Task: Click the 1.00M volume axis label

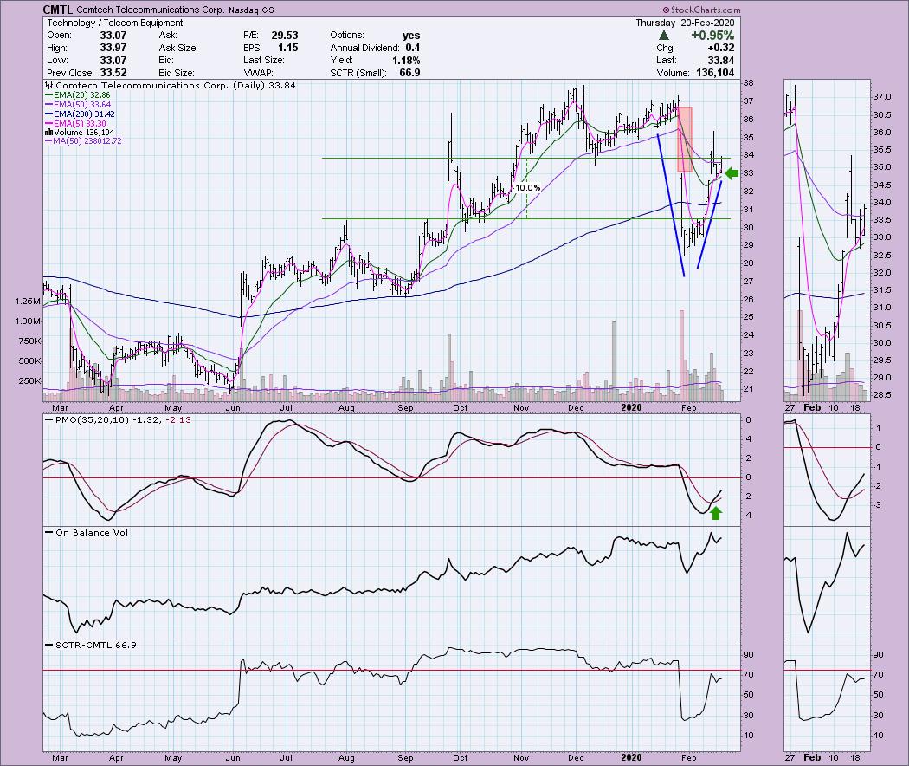Action: coord(28,321)
